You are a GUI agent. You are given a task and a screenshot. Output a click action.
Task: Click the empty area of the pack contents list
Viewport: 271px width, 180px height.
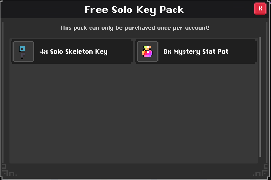[x=134, y=112]
